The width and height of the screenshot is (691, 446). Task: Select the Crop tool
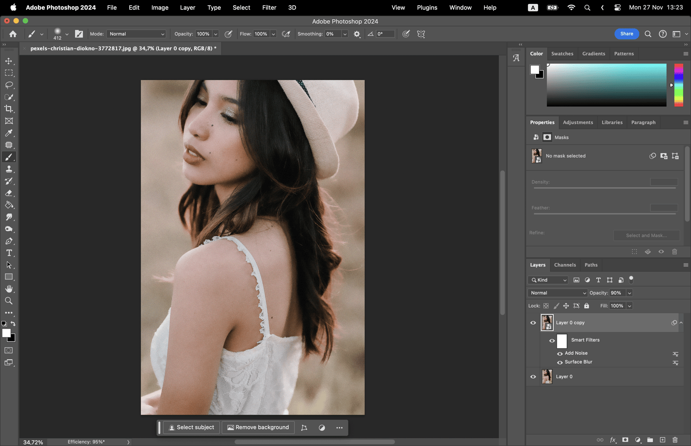[x=9, y=109]
